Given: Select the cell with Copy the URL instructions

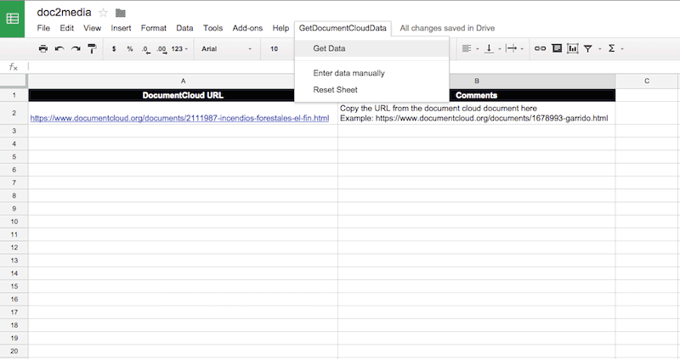Looking at the screenshot, I should pos(477,113).
